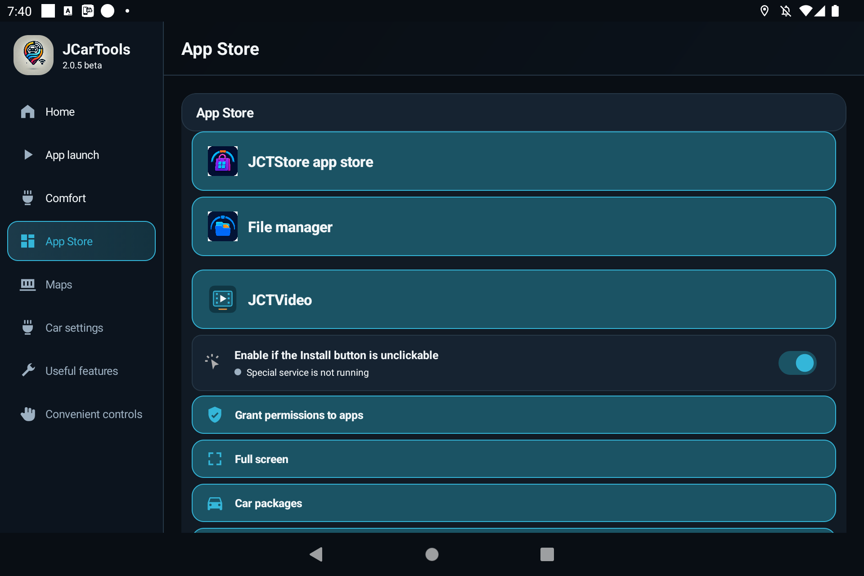Open JCTStore app store
The image size is (864, 576).
pos(513,161)
